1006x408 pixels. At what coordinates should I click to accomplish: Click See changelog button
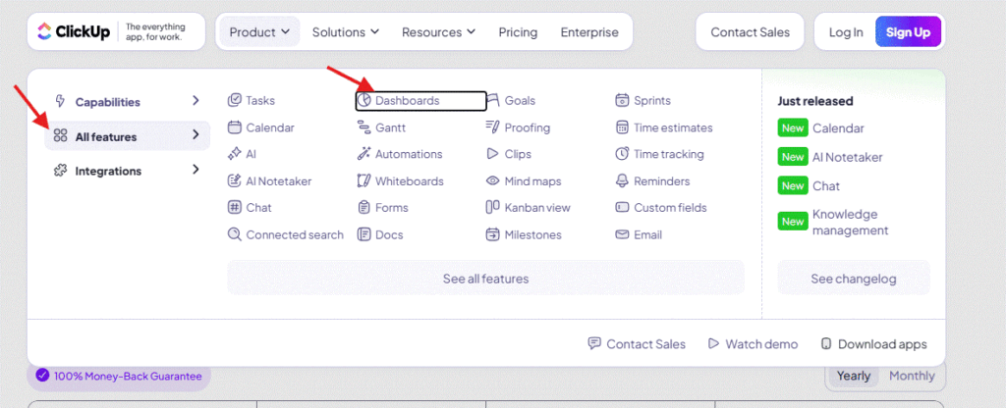point(854,279)
